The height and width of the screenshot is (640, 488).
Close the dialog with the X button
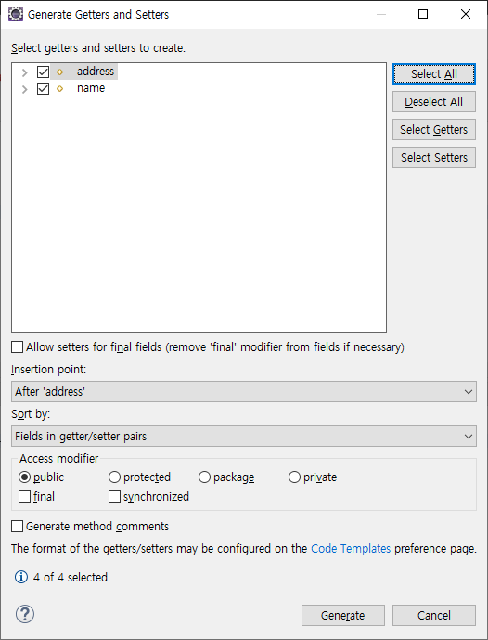466,14
